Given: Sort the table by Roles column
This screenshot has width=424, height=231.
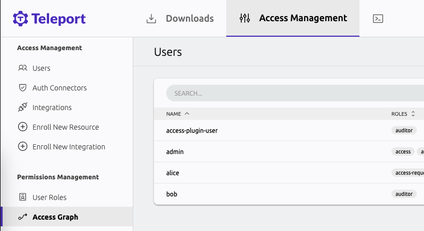Looking at the screenshot, I should [403, 114].
